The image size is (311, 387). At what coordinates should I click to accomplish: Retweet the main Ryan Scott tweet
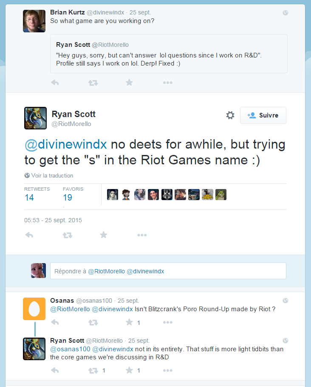point(67,235)
